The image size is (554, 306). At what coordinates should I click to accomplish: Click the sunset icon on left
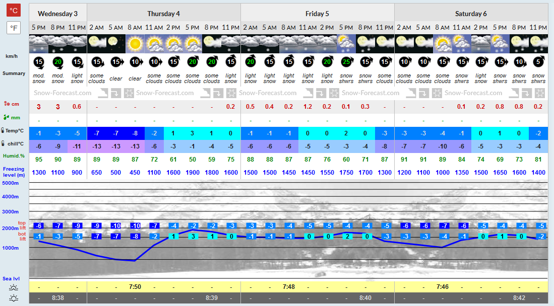click(x=14, y=298)
